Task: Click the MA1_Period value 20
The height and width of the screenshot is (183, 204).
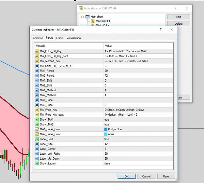Action: pyautogui.click(x=106, y=71)
